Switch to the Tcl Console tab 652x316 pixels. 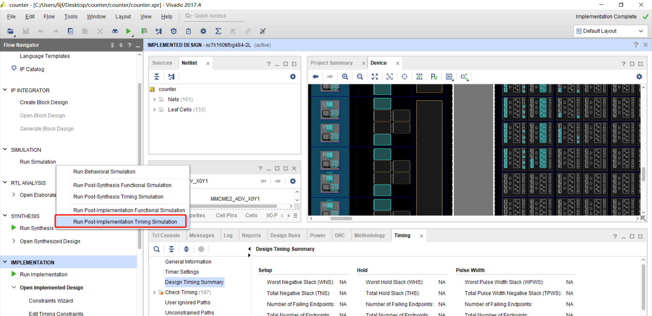[166, 235]
